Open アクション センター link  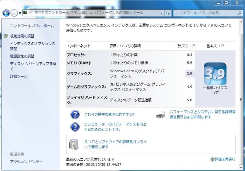pos(26,162)
